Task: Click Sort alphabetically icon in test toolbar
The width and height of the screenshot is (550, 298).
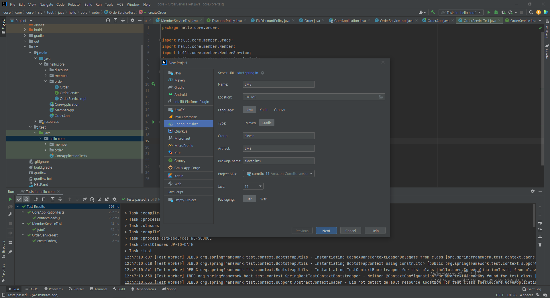Action: point(36,199)
